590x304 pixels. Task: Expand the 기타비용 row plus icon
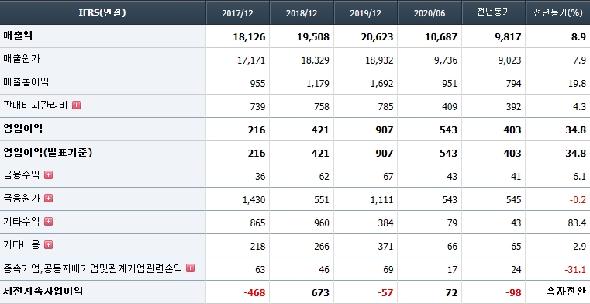click(x=48, y=245)
